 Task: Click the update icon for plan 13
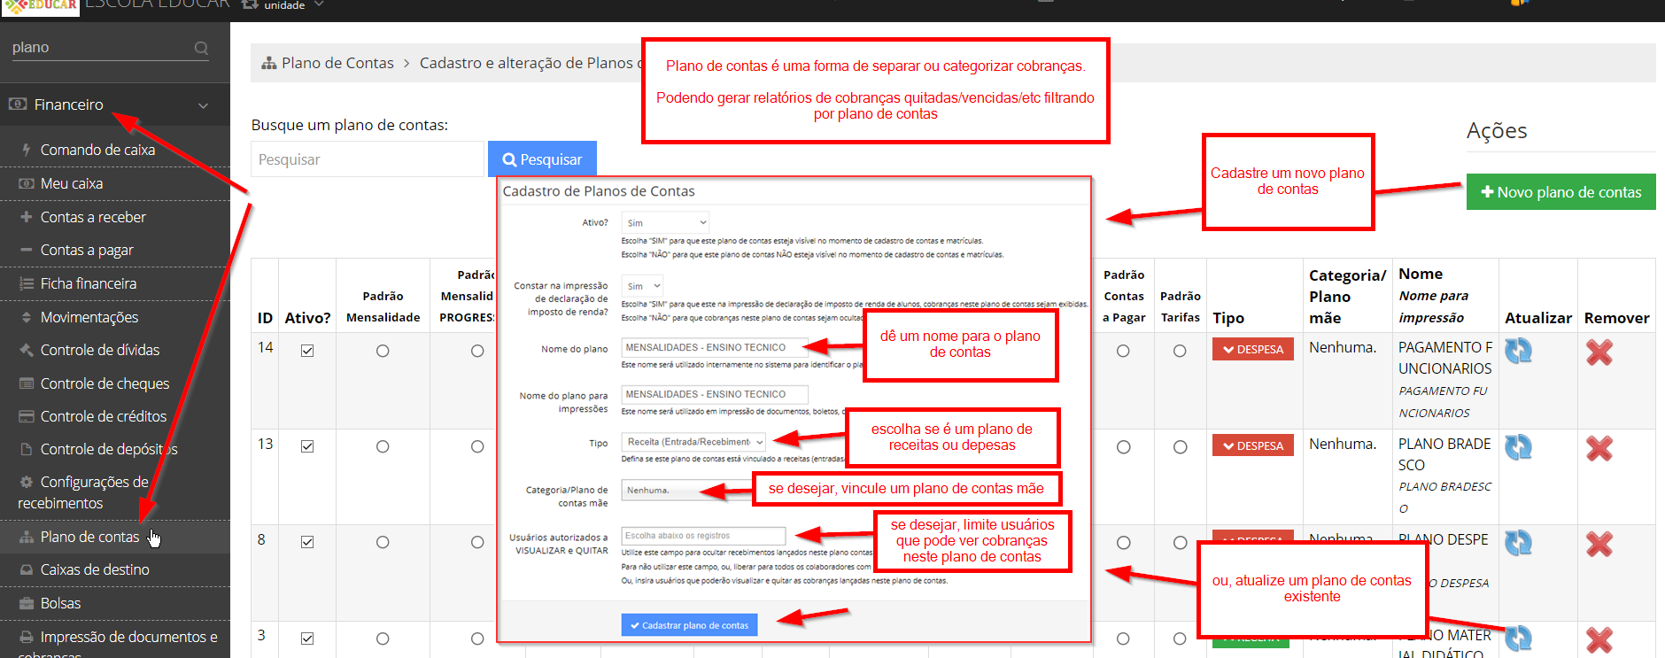(x=1518, y=447)
